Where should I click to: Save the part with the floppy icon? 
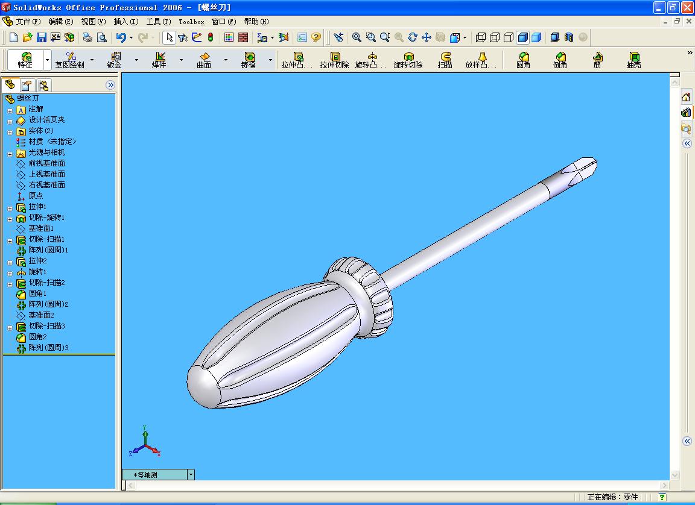41,37
